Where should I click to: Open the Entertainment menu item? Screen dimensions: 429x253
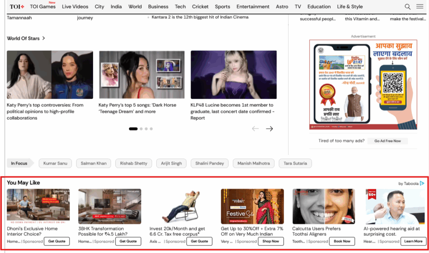253,7
